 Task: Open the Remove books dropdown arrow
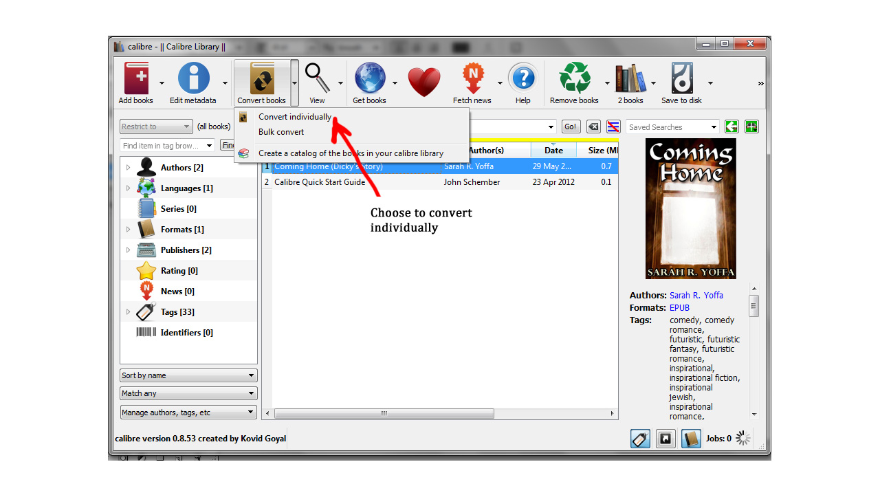(x=607, y=83)
